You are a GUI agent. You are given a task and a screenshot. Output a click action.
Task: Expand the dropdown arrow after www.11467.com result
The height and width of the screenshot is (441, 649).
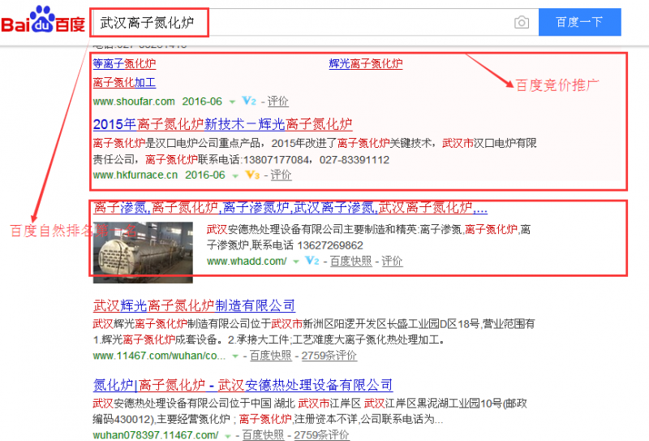coord(234,357)
